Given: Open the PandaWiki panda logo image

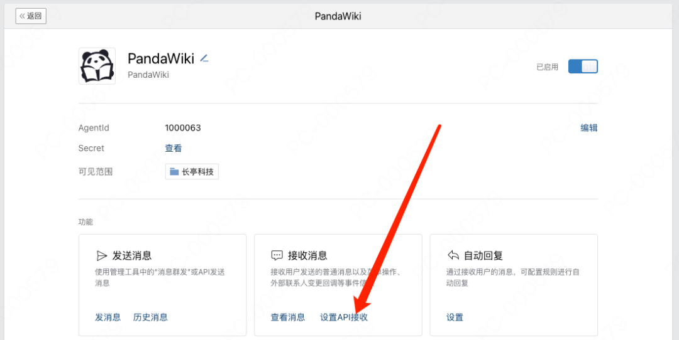Looking at the screenshot, I should pos(97,66).
